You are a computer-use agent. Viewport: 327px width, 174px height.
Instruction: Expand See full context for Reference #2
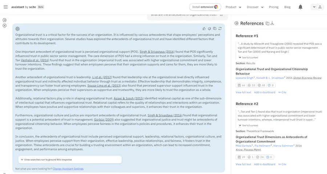[x=249, y=125]
